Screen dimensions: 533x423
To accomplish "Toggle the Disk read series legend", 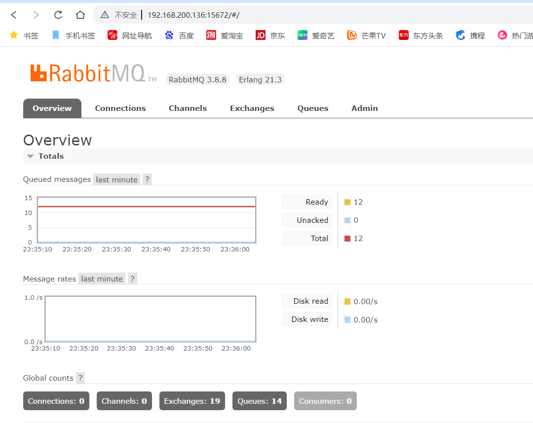I will pyautogui.click(x=307, y=301).
